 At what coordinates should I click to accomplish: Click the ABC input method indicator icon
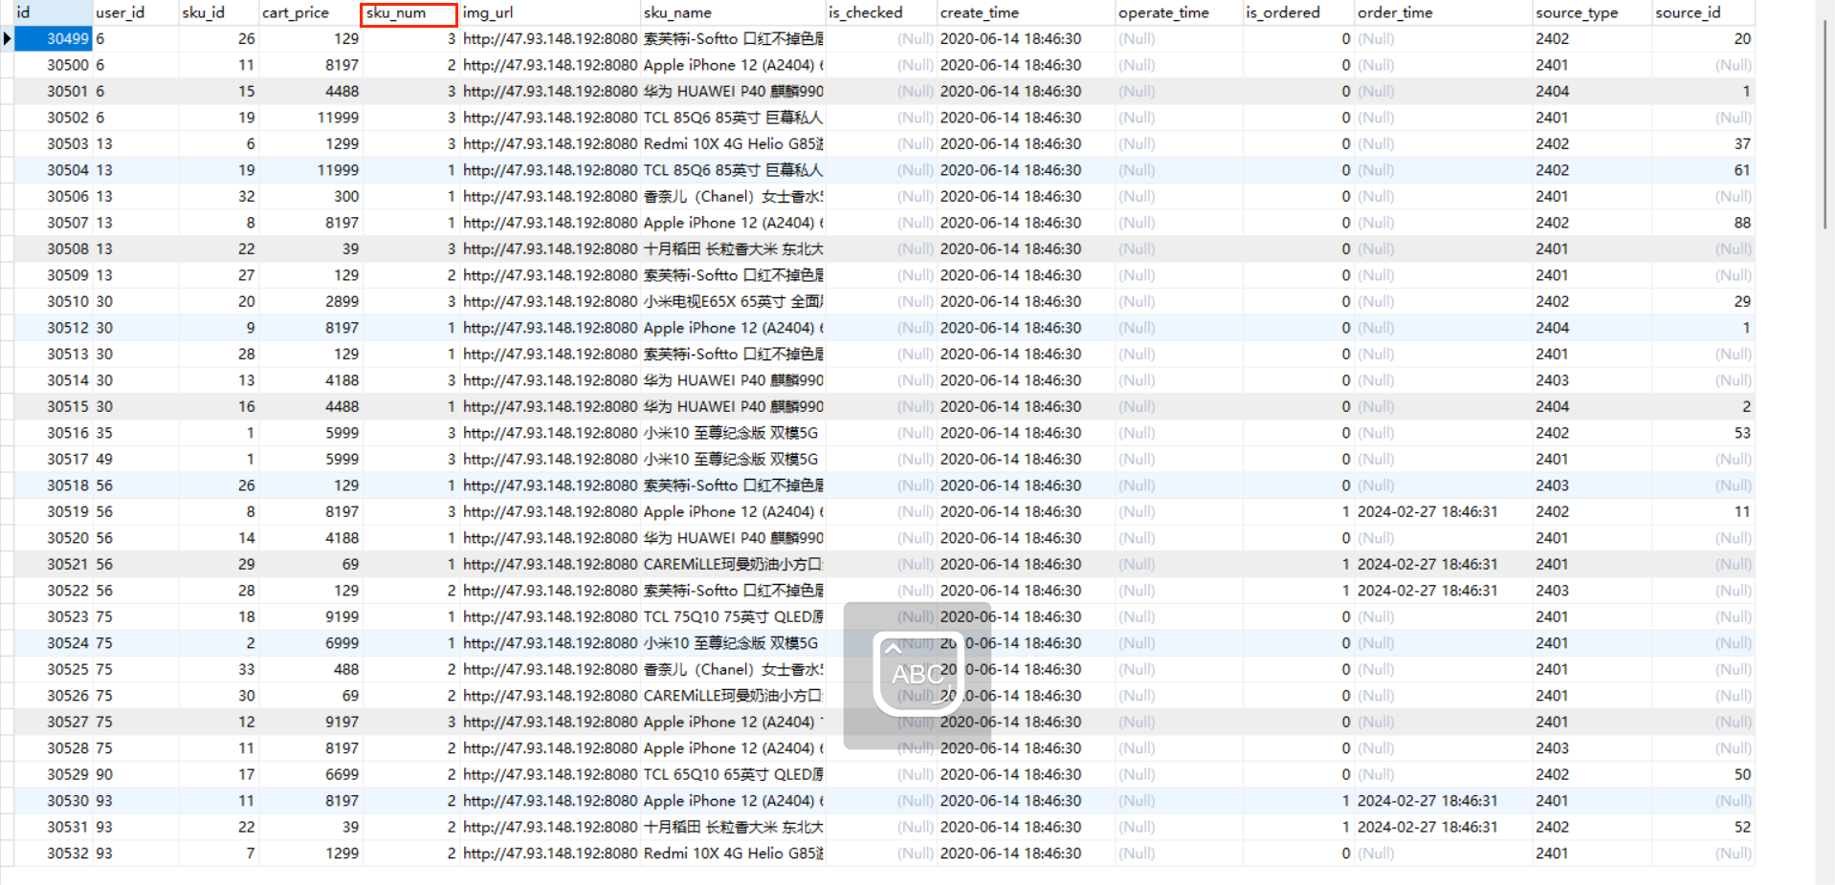tap(917, 674)
